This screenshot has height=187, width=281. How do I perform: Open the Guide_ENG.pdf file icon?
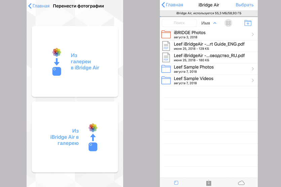166,46
